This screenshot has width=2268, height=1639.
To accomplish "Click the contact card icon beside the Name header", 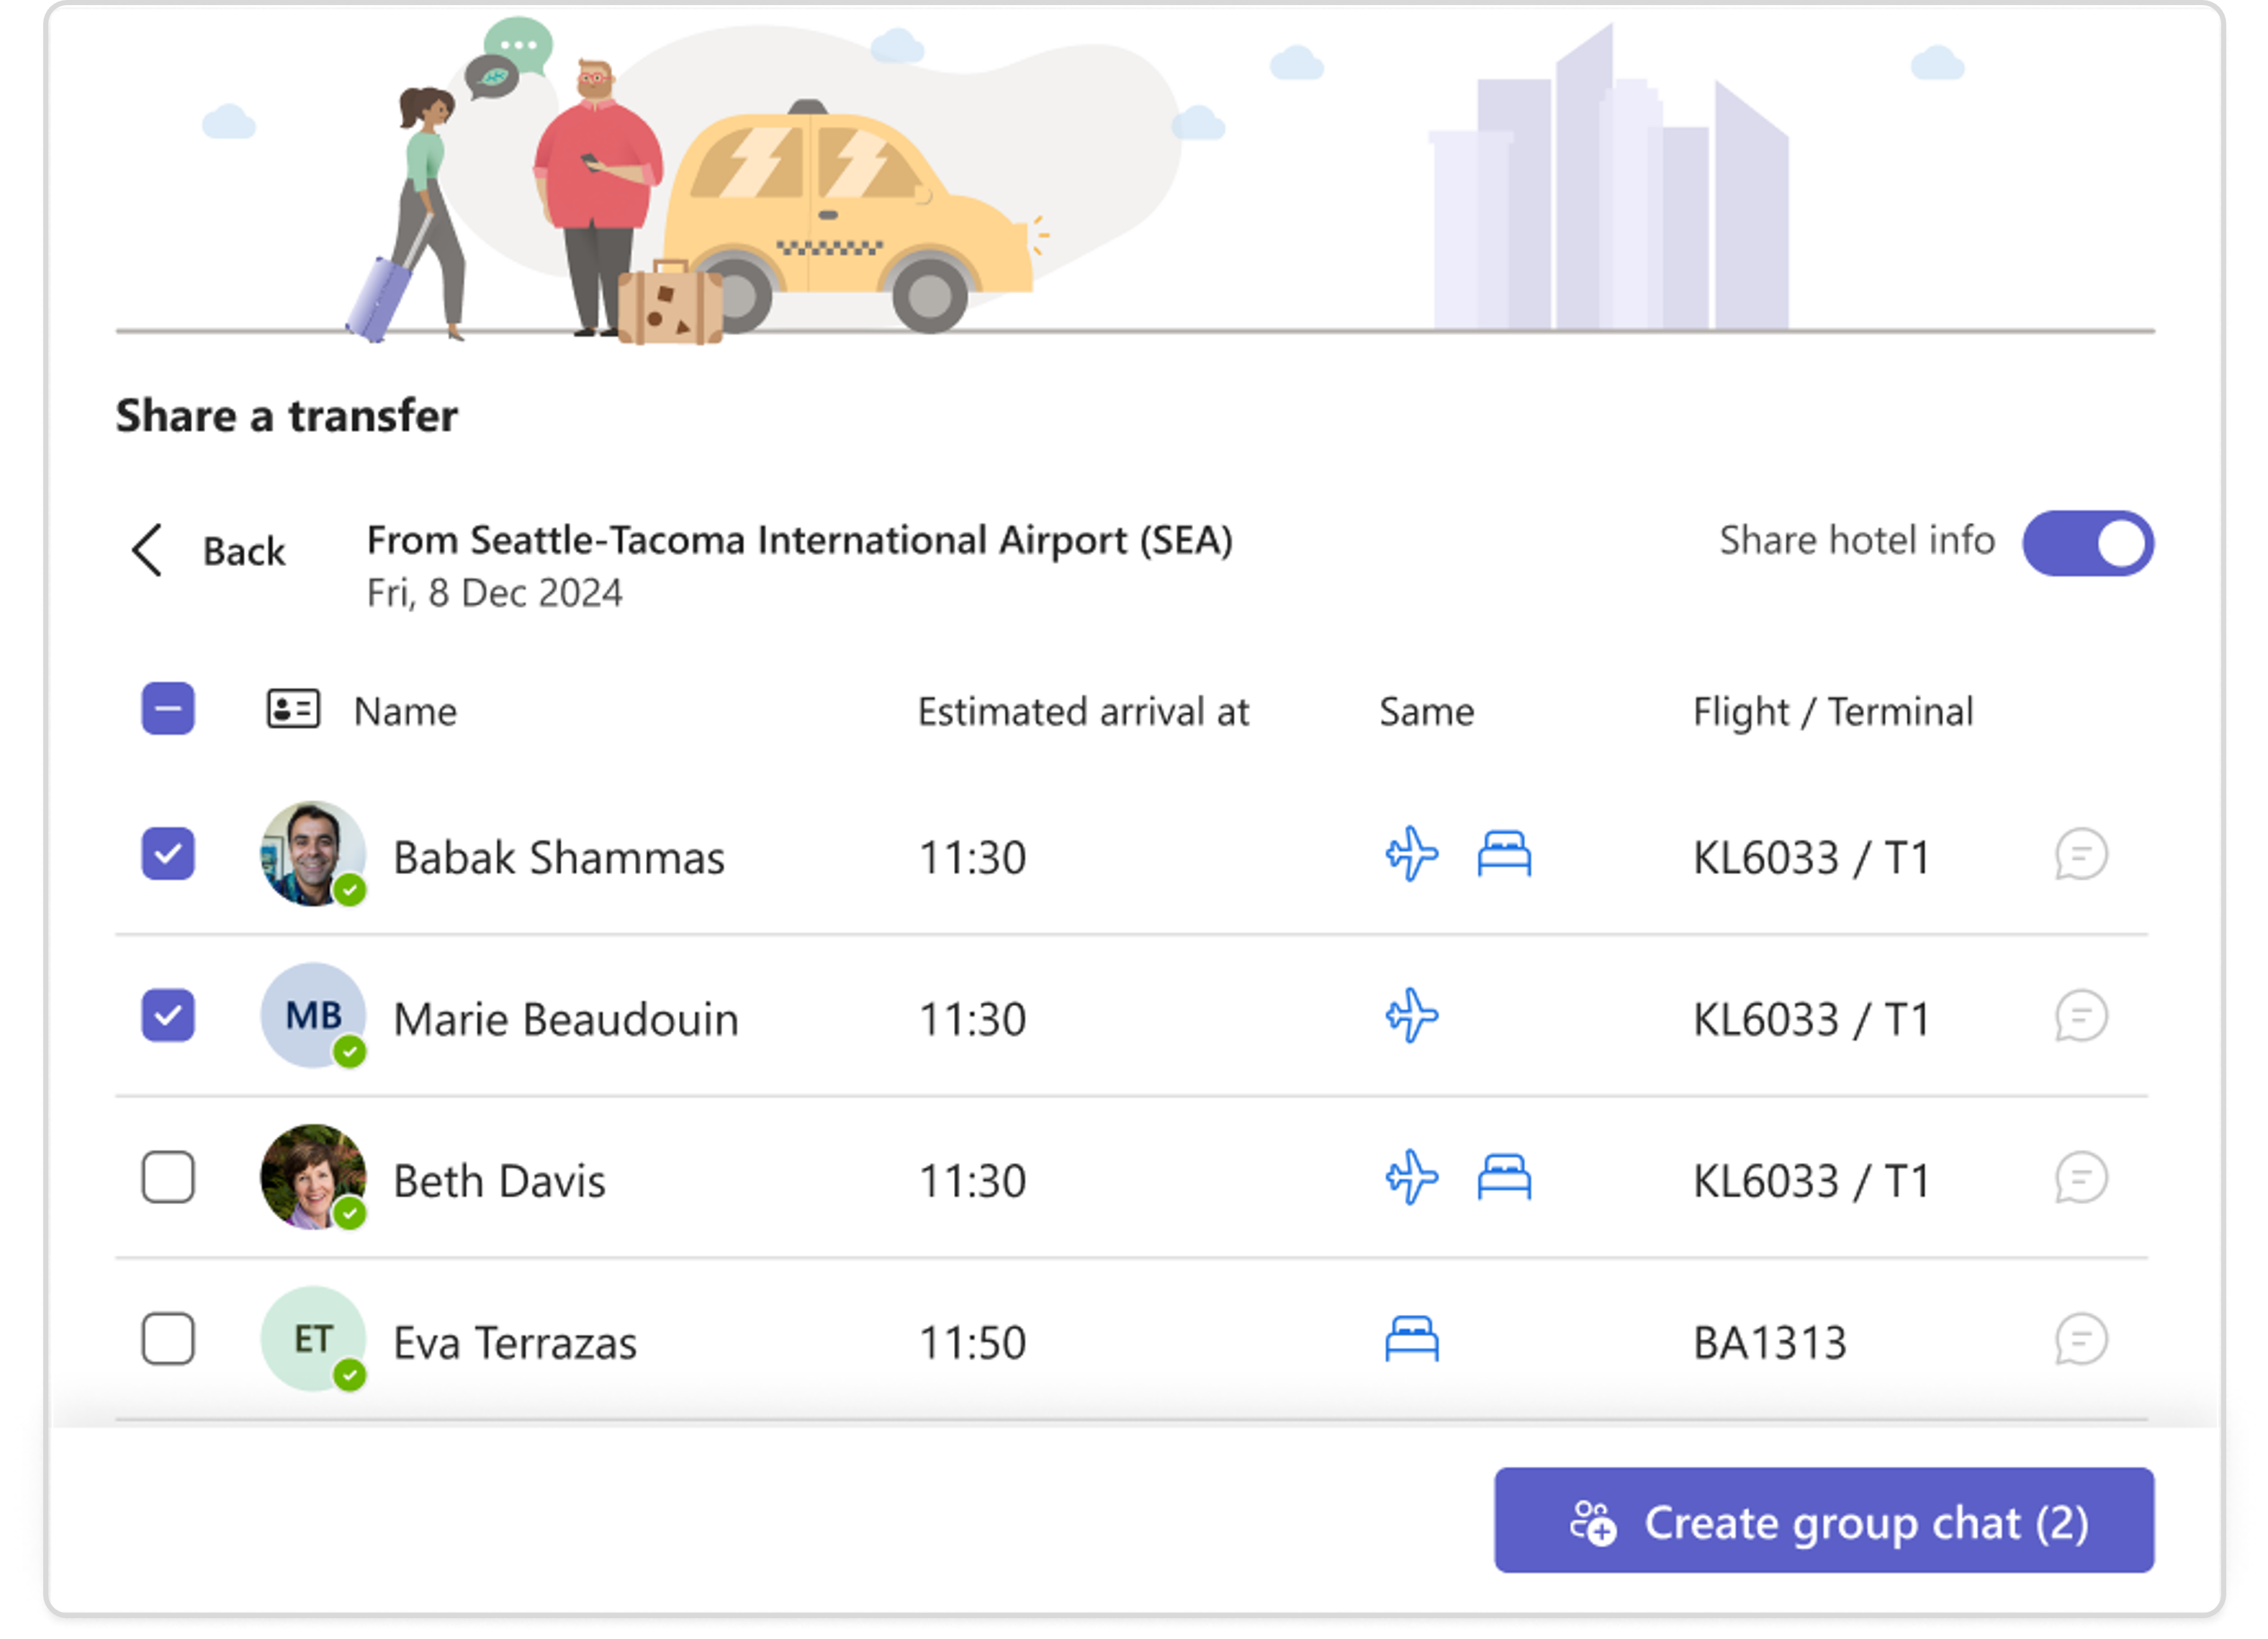I will tap(293, 710).
